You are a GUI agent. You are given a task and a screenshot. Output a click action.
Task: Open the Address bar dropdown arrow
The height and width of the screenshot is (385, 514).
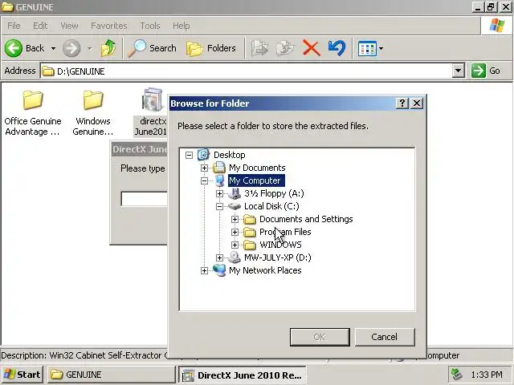(458, 71)
